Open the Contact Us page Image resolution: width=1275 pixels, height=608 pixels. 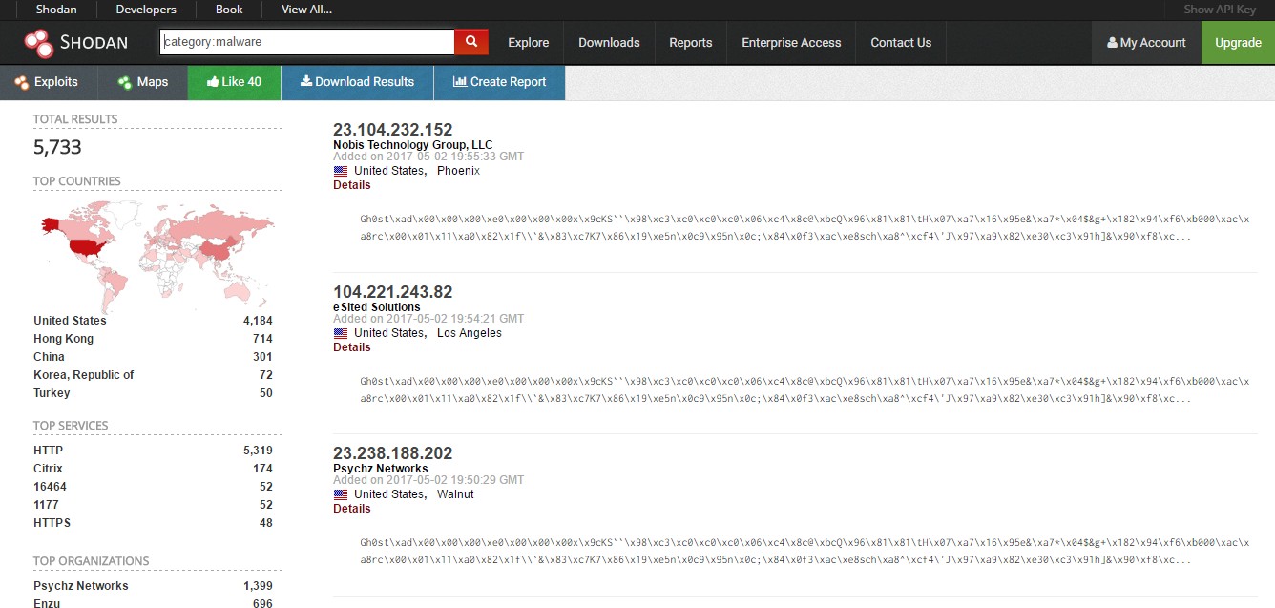(901, 43)
